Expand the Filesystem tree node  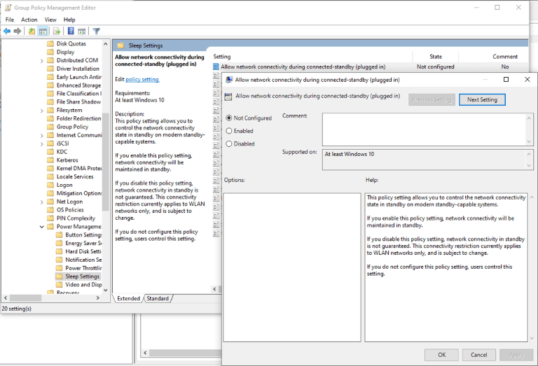tap(42, 111)
